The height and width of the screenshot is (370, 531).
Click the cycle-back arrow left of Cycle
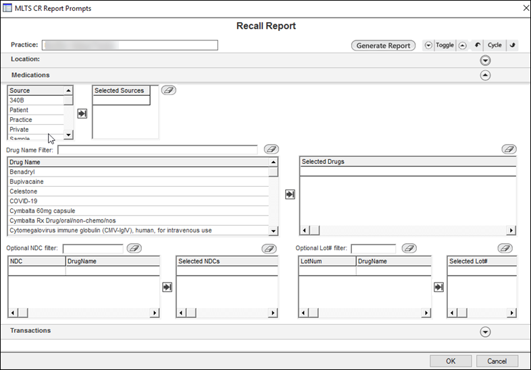(x=478, y=45)
